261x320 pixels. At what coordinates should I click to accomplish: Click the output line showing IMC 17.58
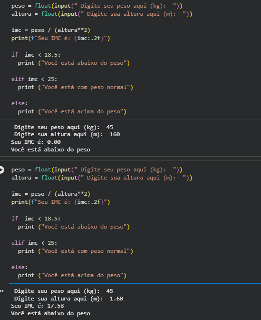(x=38, y=306)
